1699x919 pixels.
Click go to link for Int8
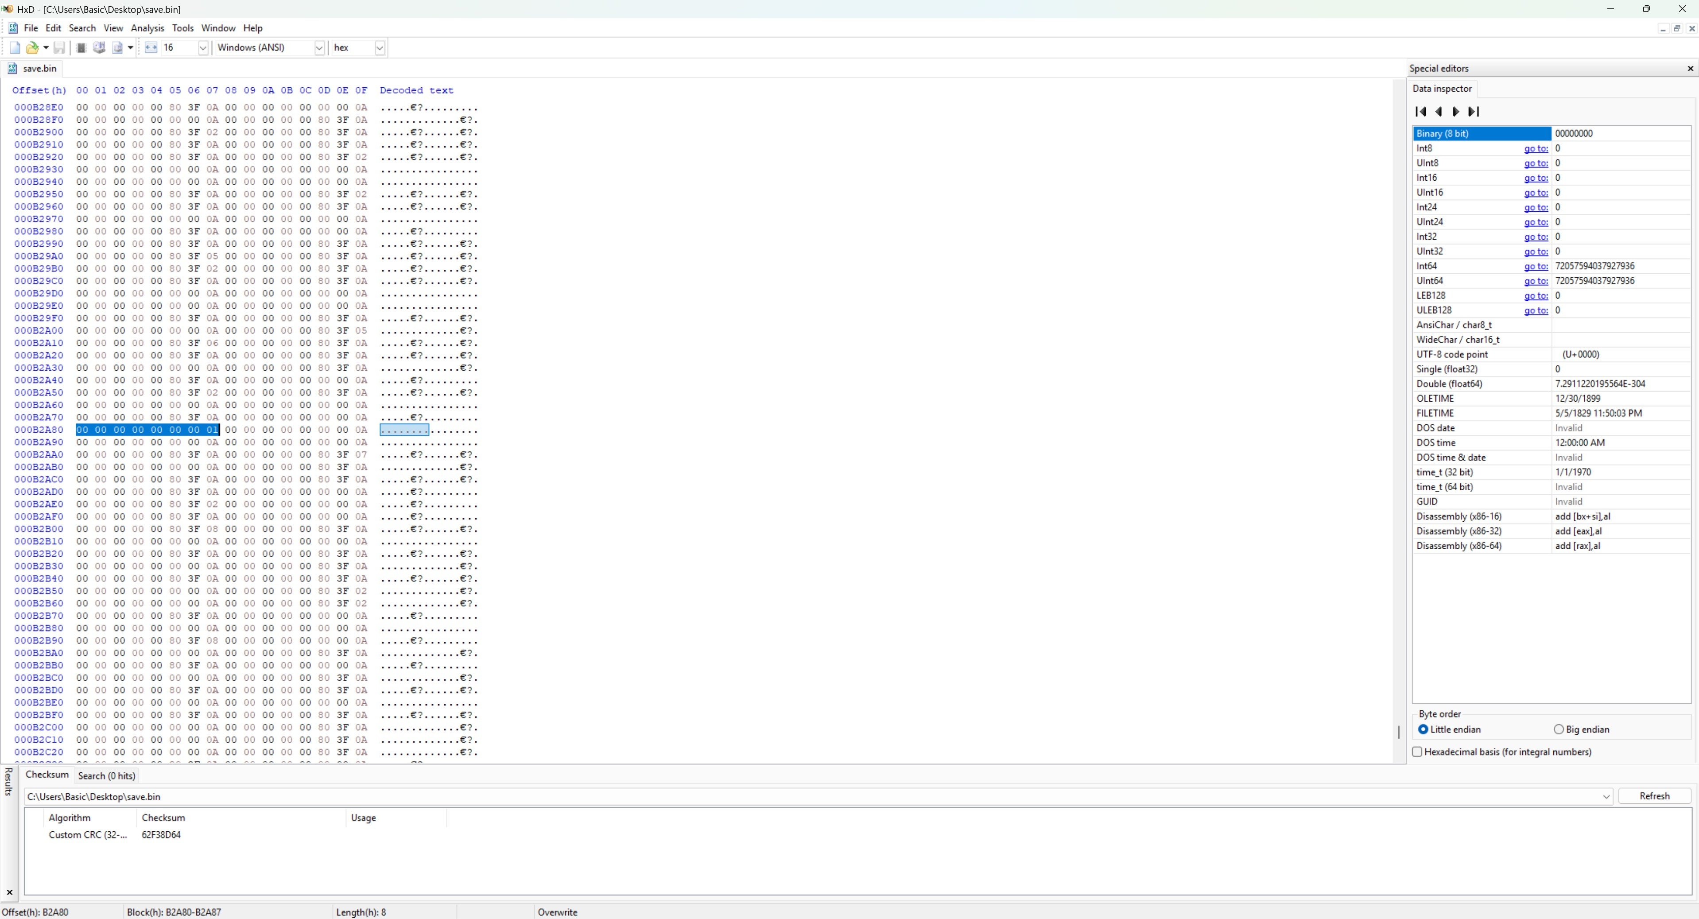pyautogui.click(x=1536, y=148)
